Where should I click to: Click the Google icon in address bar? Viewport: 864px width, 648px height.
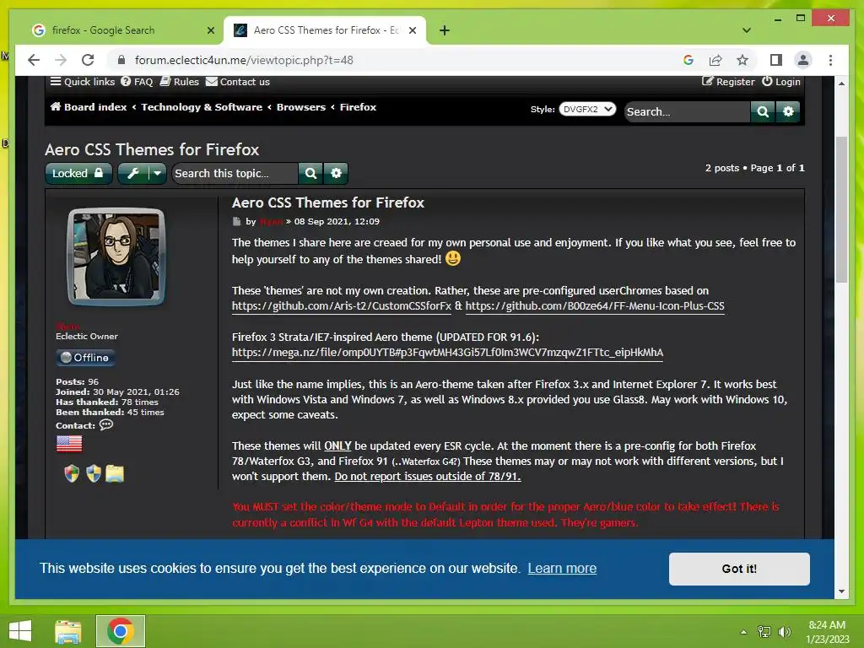688,60
